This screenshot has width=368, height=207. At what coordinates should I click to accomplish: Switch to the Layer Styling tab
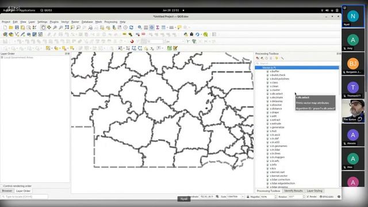click(315, 191)
